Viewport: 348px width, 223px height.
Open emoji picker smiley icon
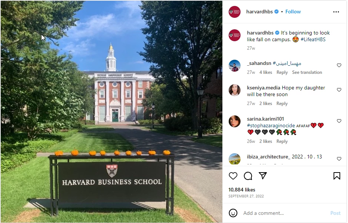click(x=233, y=213)
